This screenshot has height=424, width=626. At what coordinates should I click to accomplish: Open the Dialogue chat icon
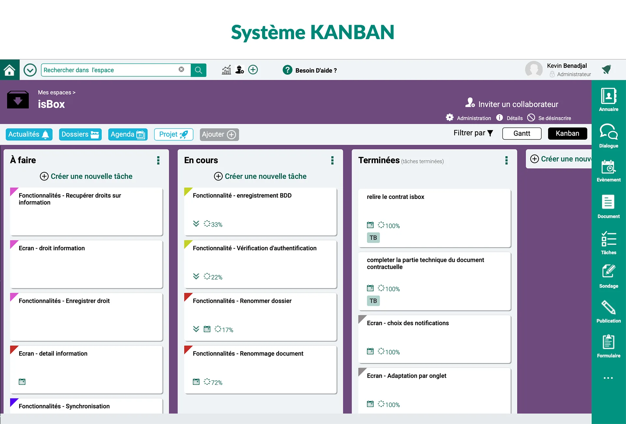(608, 132)
